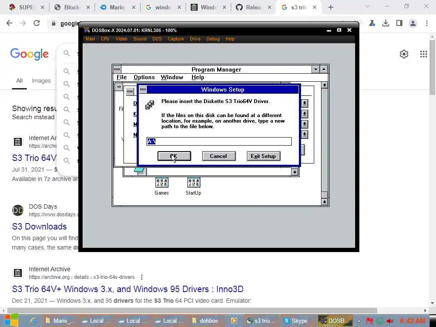
Task: Expand the Network dropdown behind the Setup dialog
Action: point(305,135)
